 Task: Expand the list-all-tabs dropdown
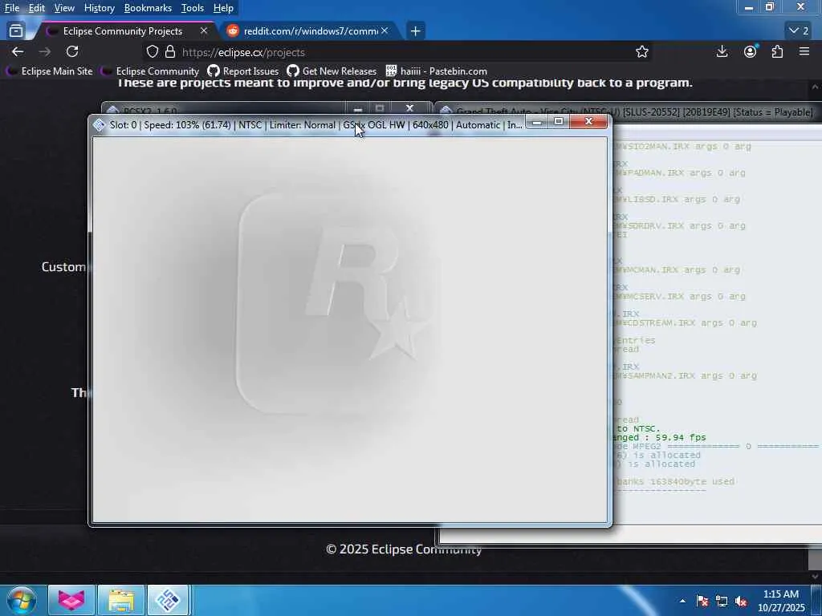coord(799,31)
